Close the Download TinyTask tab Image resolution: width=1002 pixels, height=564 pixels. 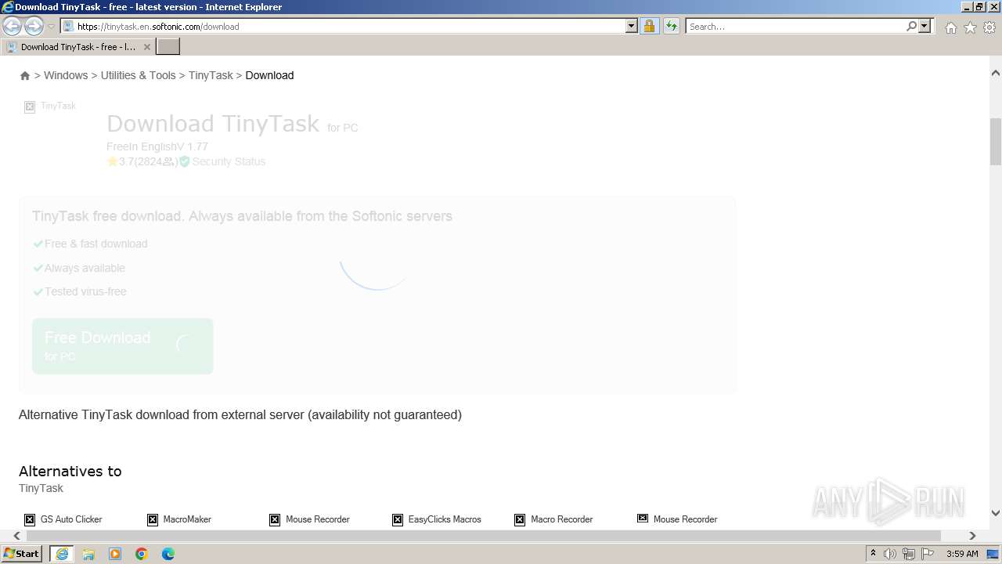pyautogui.click(x=146, y=47)
